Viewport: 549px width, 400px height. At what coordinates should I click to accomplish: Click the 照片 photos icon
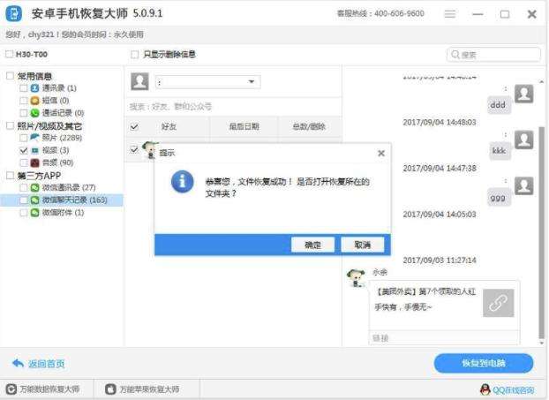34,137
